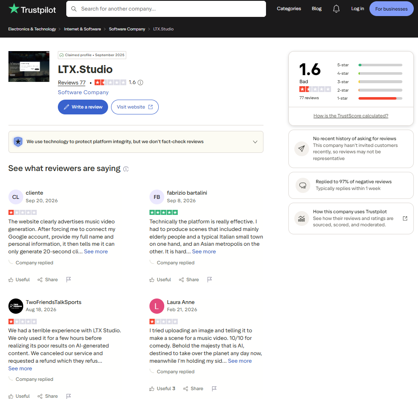Click info icon next to reviewers heading

point(126,169)
